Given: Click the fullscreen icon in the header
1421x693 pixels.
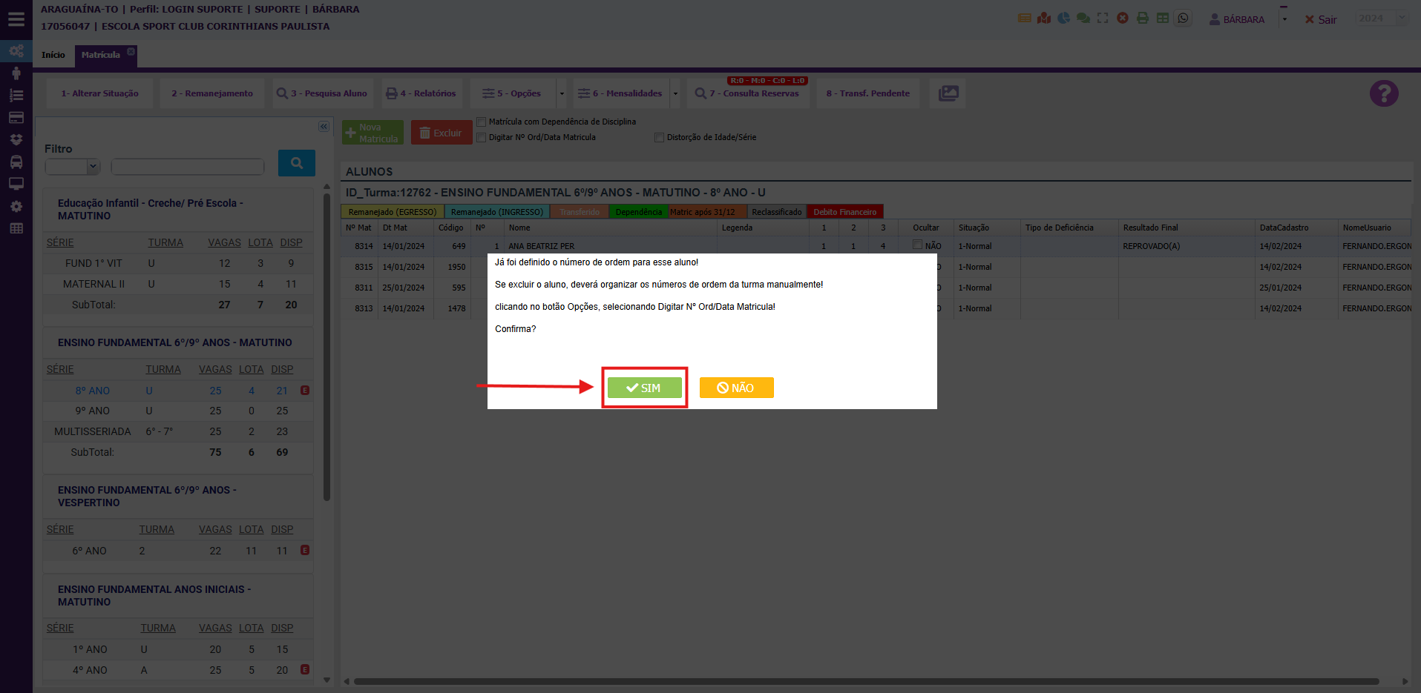Looking at the screenshot, I should point(1103,19).
